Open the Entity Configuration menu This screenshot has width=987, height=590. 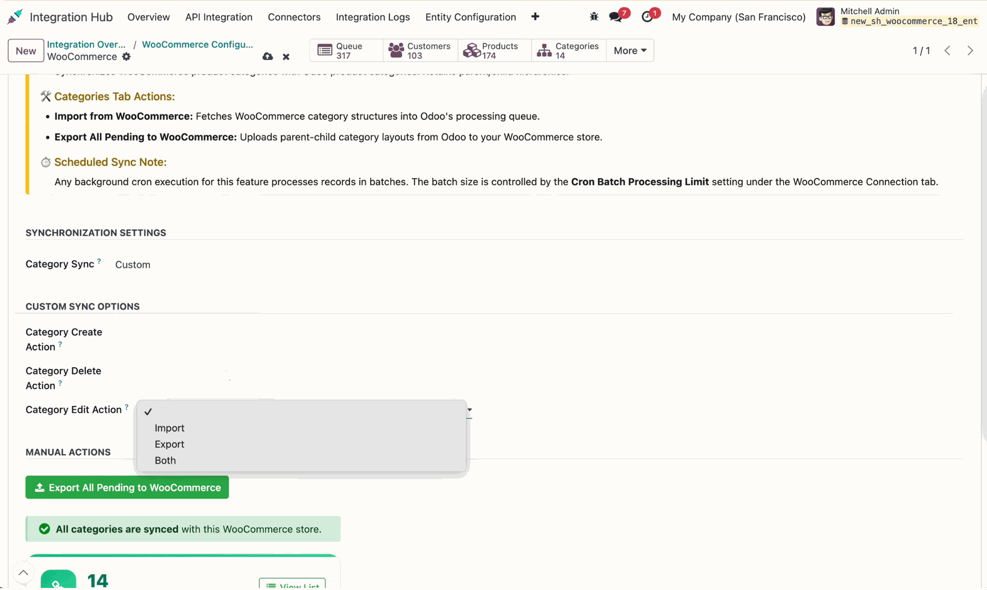tap(470, 17)
